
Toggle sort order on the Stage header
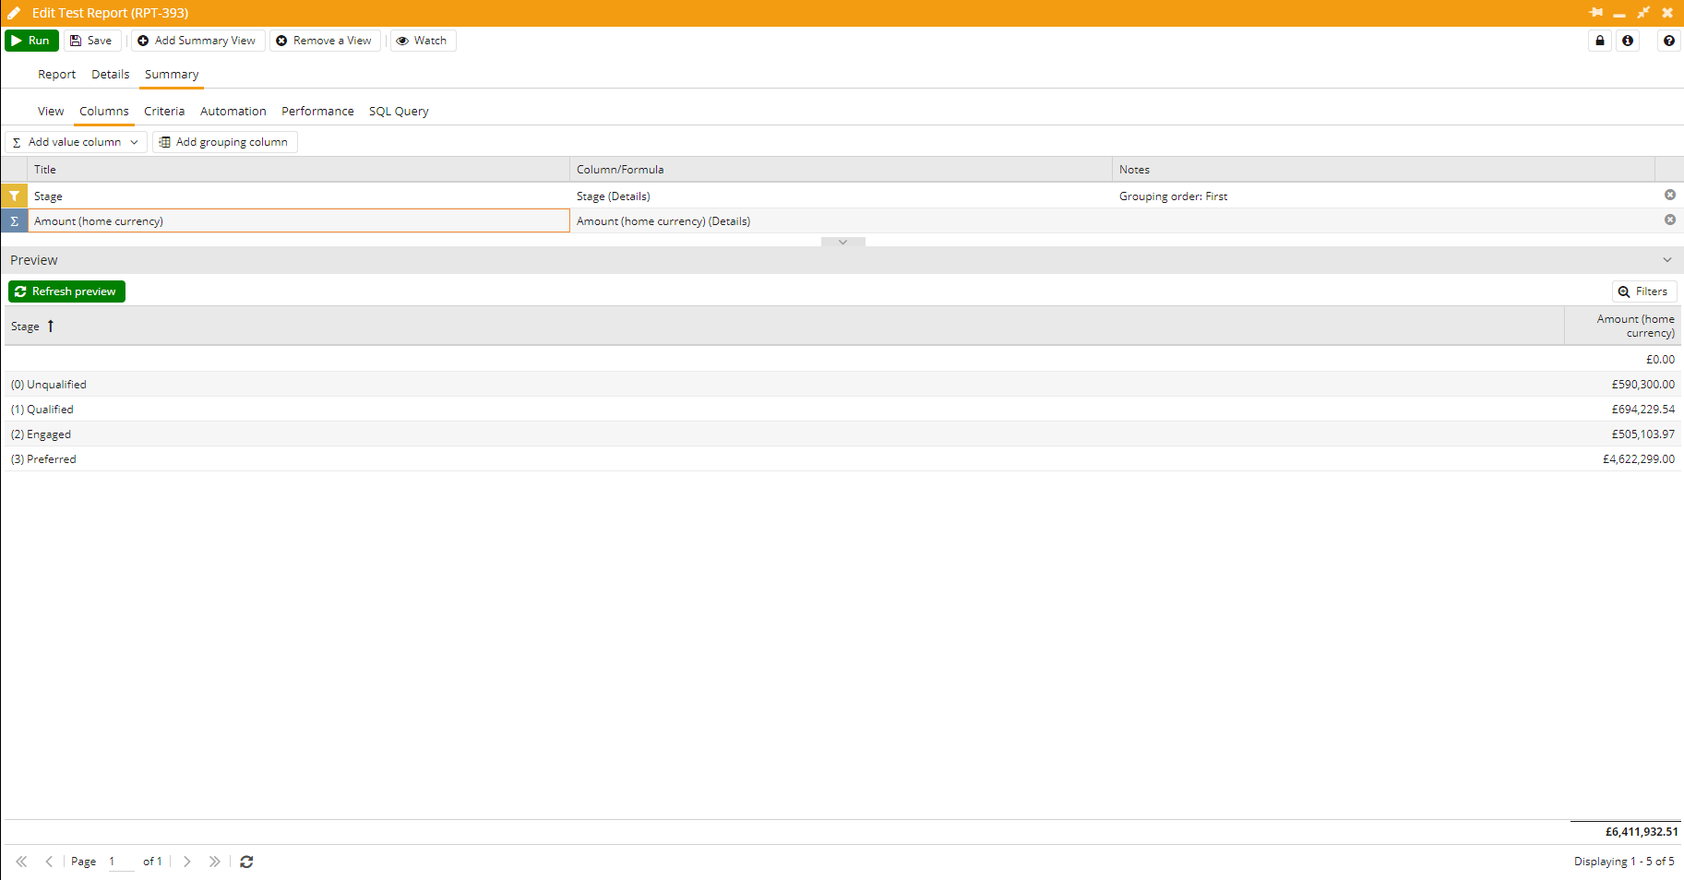pos(32,327)
